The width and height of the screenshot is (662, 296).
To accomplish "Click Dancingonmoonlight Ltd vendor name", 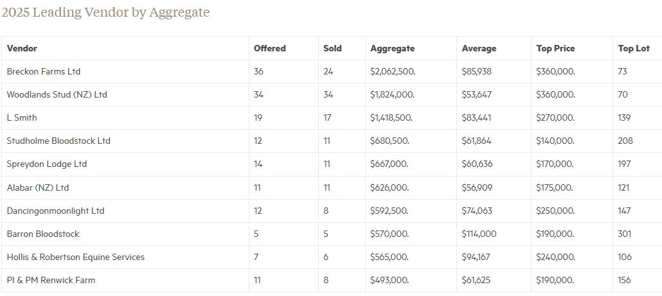I will (55, 211).
